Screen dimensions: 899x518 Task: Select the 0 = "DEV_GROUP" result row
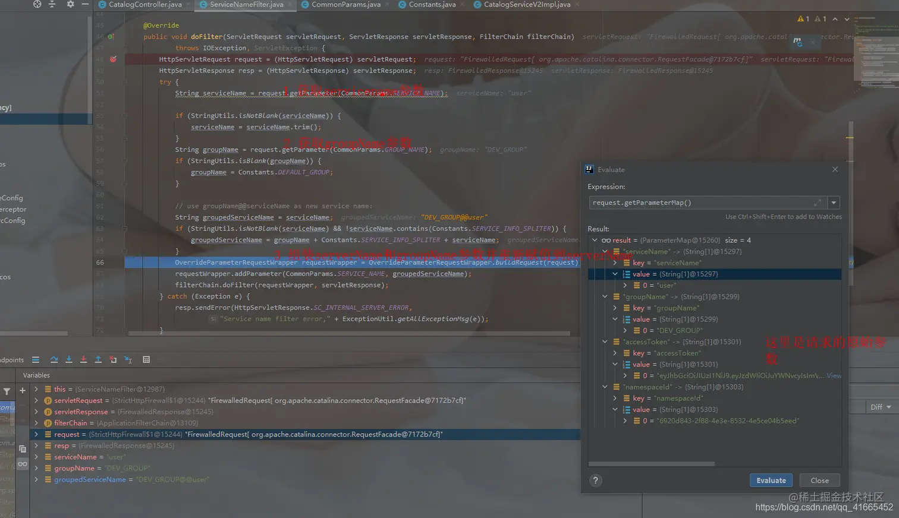pyautogui.click(x=715, y=330)
